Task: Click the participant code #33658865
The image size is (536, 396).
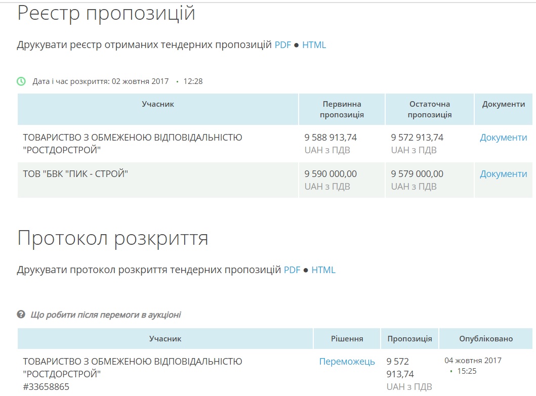Action: [46, 387]
